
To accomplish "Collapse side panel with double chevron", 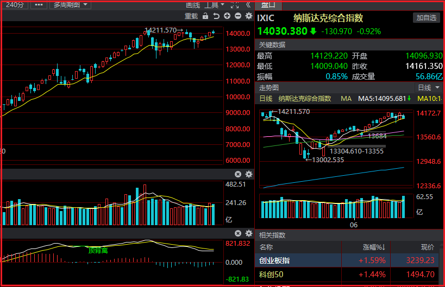I will (248, 5).
